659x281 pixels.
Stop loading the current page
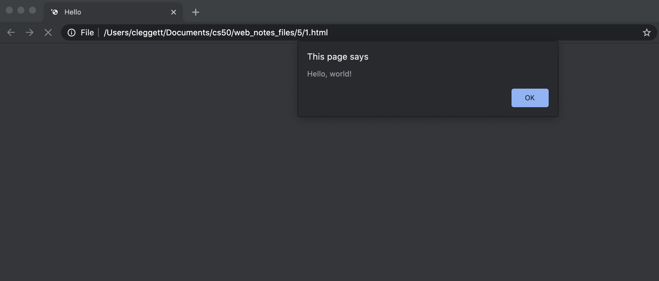click(48, 32)
